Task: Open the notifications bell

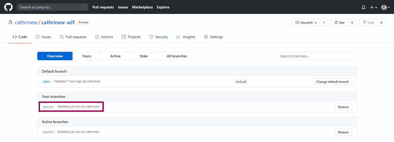Action: [364, 7]
